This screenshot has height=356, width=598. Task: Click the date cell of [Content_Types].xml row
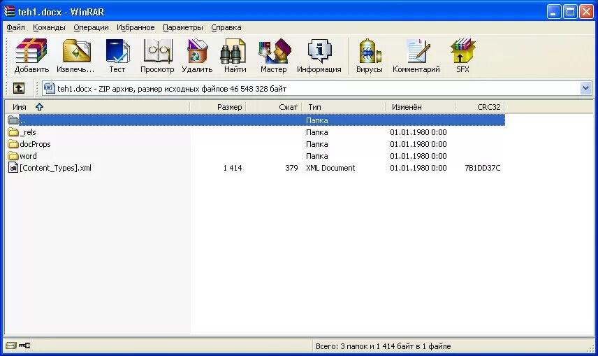point(418,168)
